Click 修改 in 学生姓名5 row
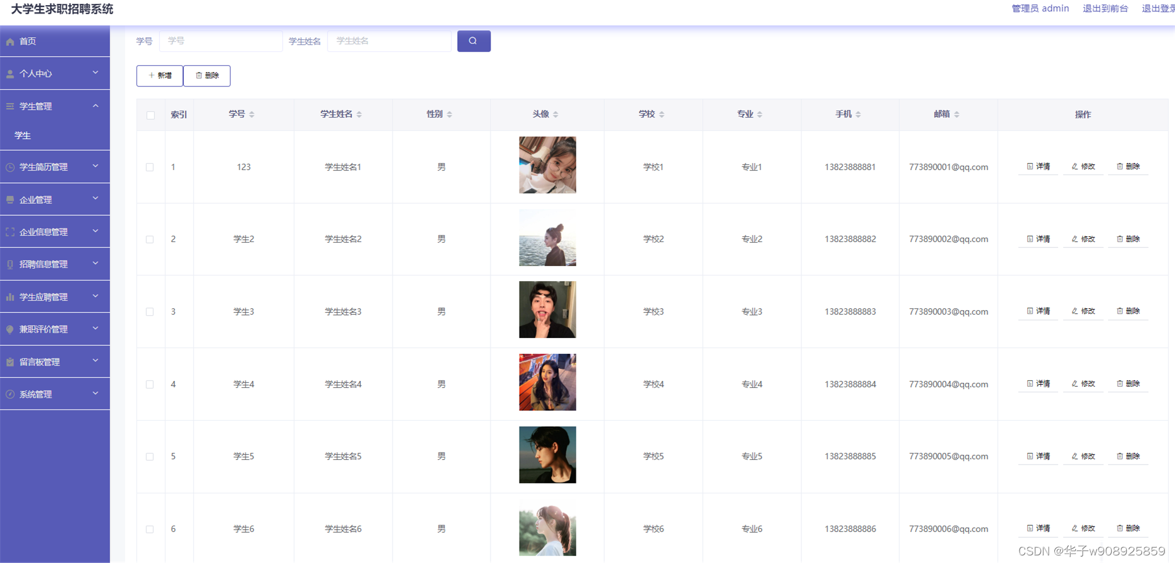Viewport: 1175px width, 563px height. (x=1083, y=456)
